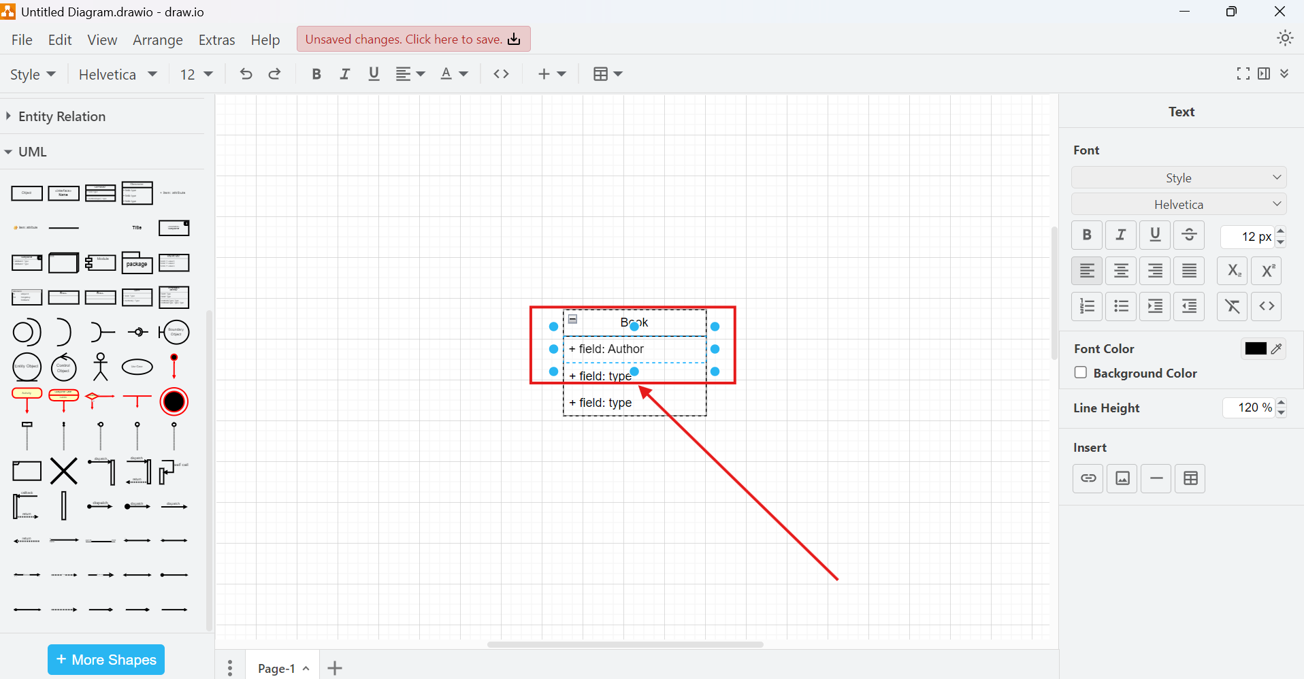
Task: Expand the Entity Relation shape category
Action: tap(61, 116)
